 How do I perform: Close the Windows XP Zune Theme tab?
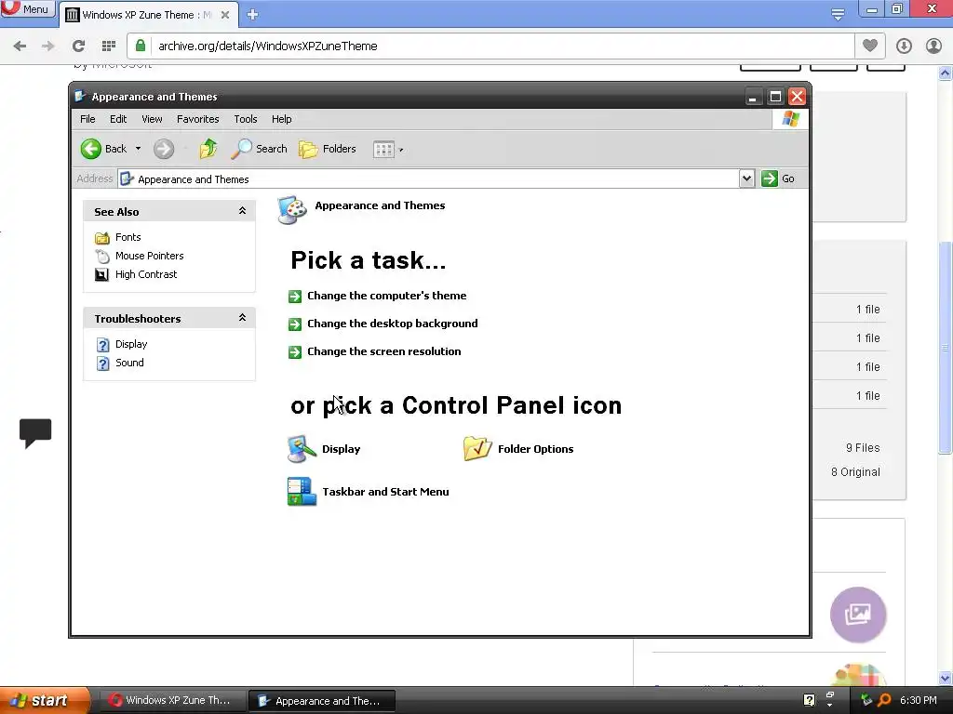pyautogui.click(x=225, y=15)
